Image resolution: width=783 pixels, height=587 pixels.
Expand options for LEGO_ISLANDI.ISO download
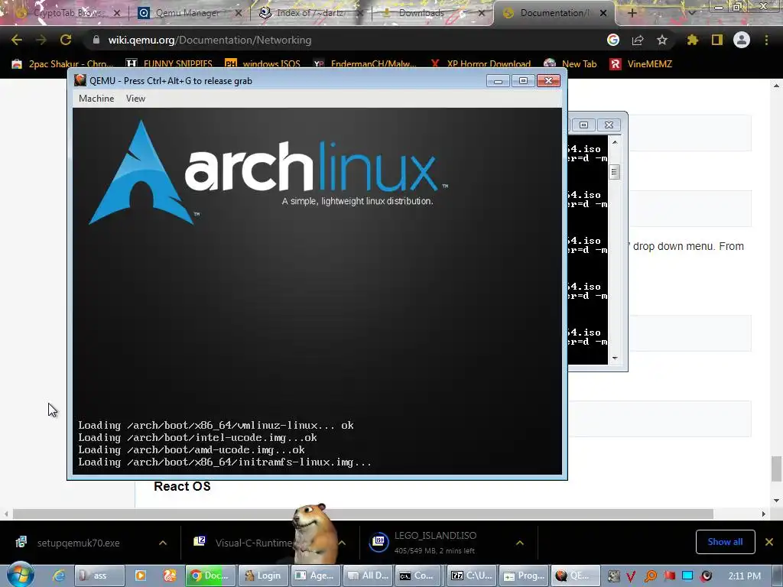[x=520, y=543]
